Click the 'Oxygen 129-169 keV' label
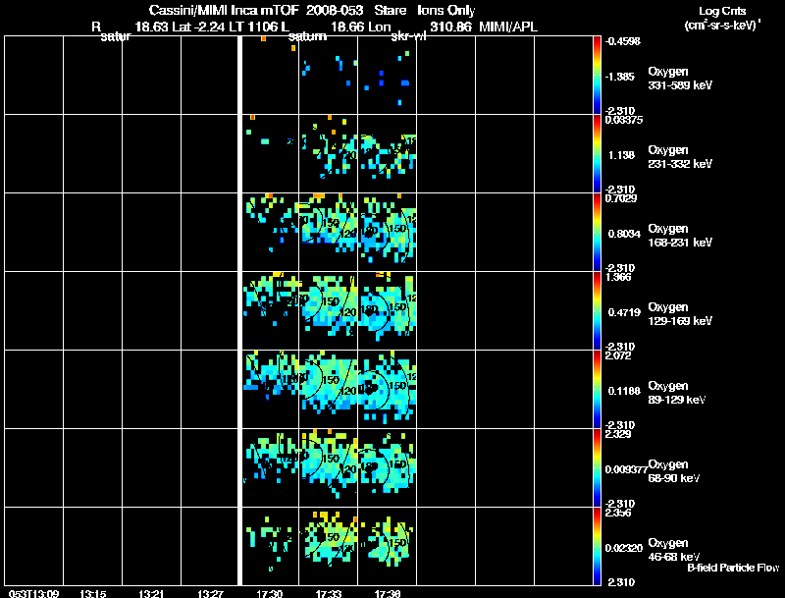Screen dimensions: 785x598 point(680,314)
